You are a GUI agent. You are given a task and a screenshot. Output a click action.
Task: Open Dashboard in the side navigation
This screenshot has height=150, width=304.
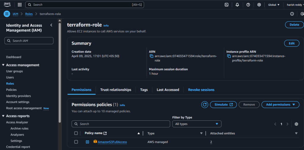click(14, 57)
